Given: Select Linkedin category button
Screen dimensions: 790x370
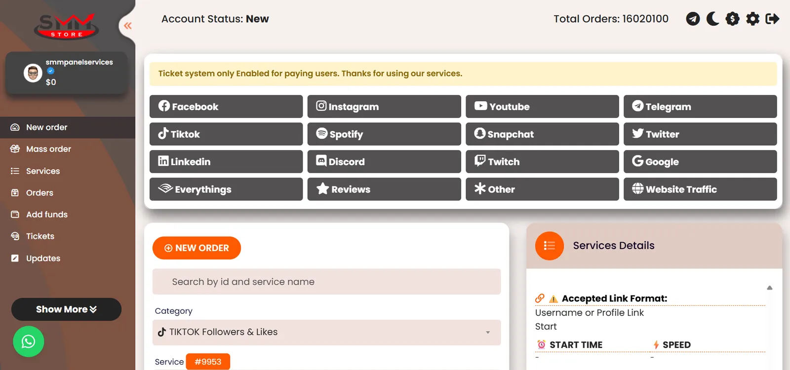Looking at the screenshot, I should [x=226, y=162].
